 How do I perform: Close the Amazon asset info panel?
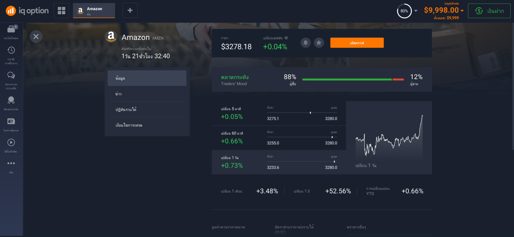36,36
